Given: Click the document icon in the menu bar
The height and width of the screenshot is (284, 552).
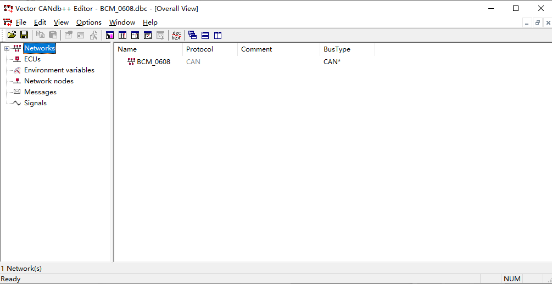Looking at the screenshot, I should [x=7, y=22].
